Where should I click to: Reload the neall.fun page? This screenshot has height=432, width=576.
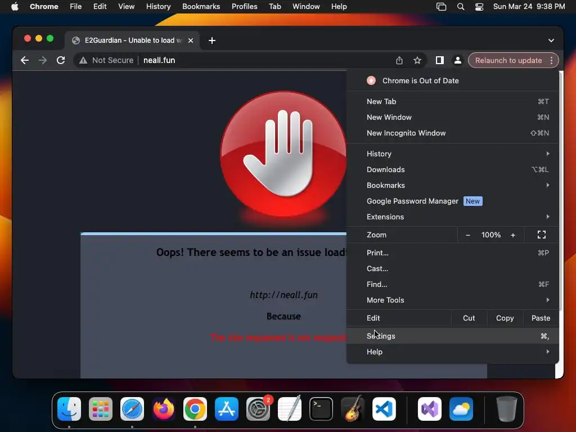click(61, 60)
